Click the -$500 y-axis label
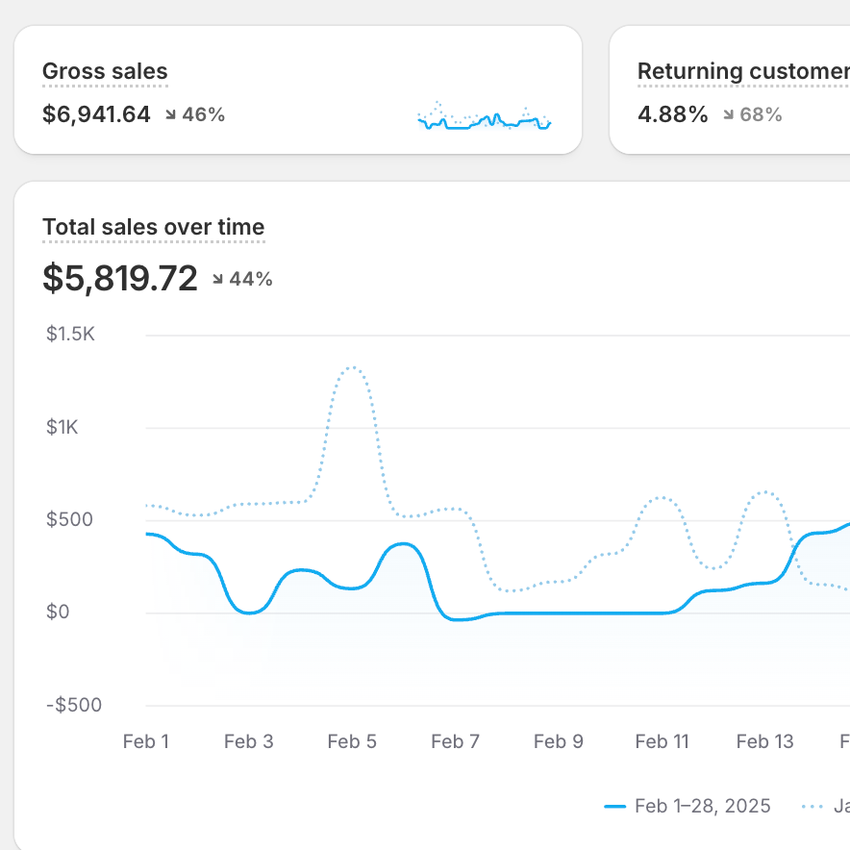Viewport: 850px width, 850px height. (x=74, y=705)
